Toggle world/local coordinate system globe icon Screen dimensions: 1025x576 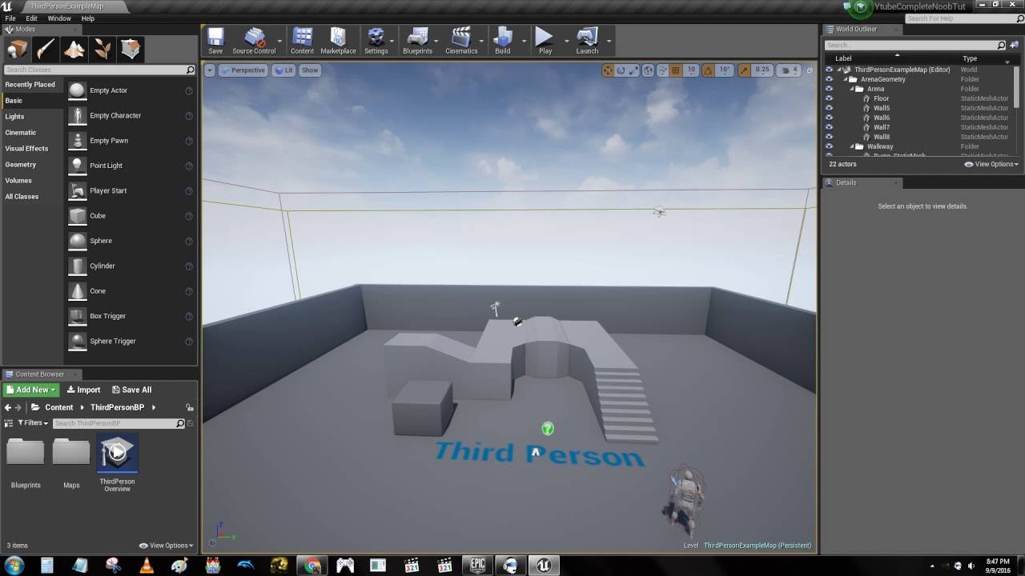point(648,70)
